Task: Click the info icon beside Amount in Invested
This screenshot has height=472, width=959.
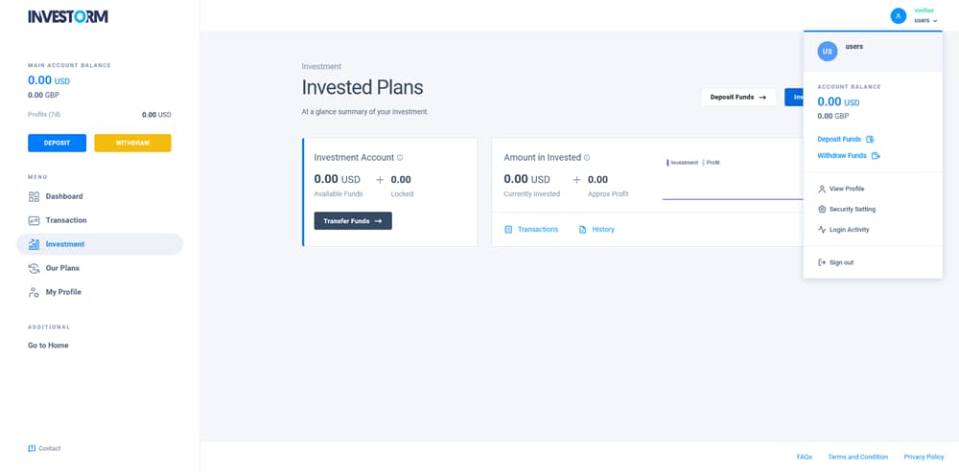Action: pos(587,158)
